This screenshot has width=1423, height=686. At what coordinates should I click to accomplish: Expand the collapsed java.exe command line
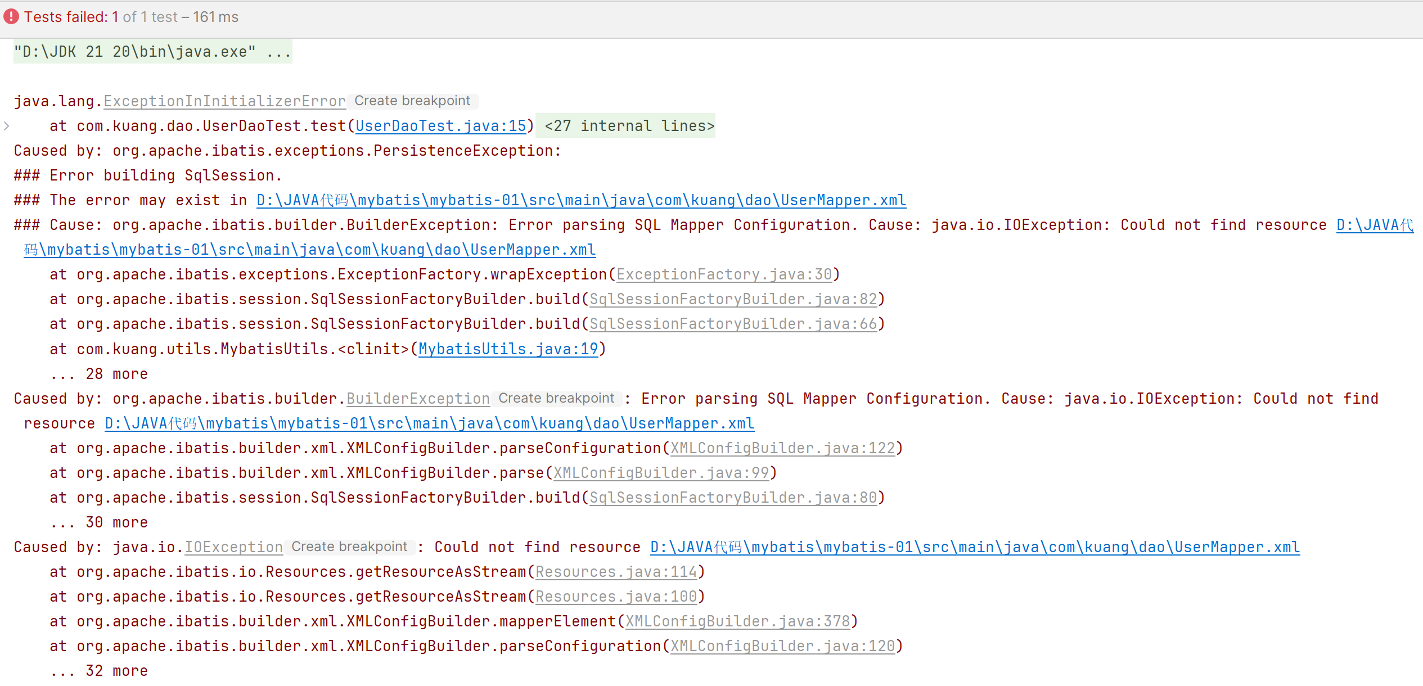pyautogui.click(x=152, y=52)
